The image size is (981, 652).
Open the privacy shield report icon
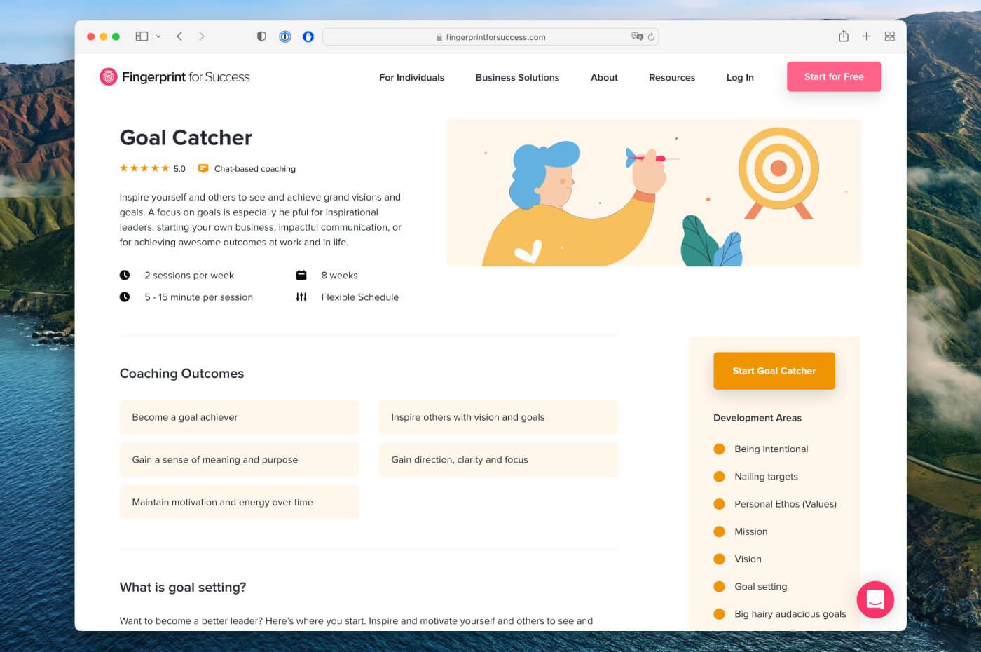(261, 36)
